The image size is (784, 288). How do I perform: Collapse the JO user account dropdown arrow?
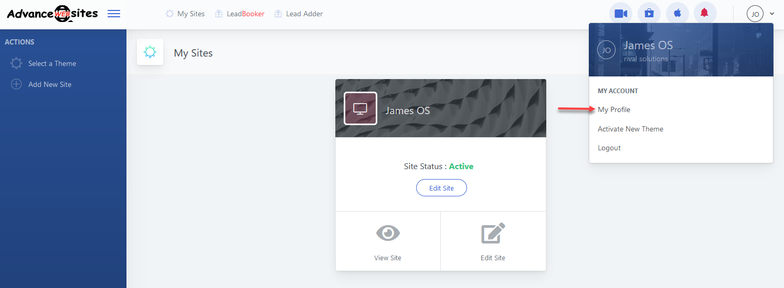772,14
